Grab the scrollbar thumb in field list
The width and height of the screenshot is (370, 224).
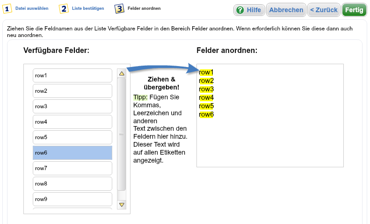[122, 134]
